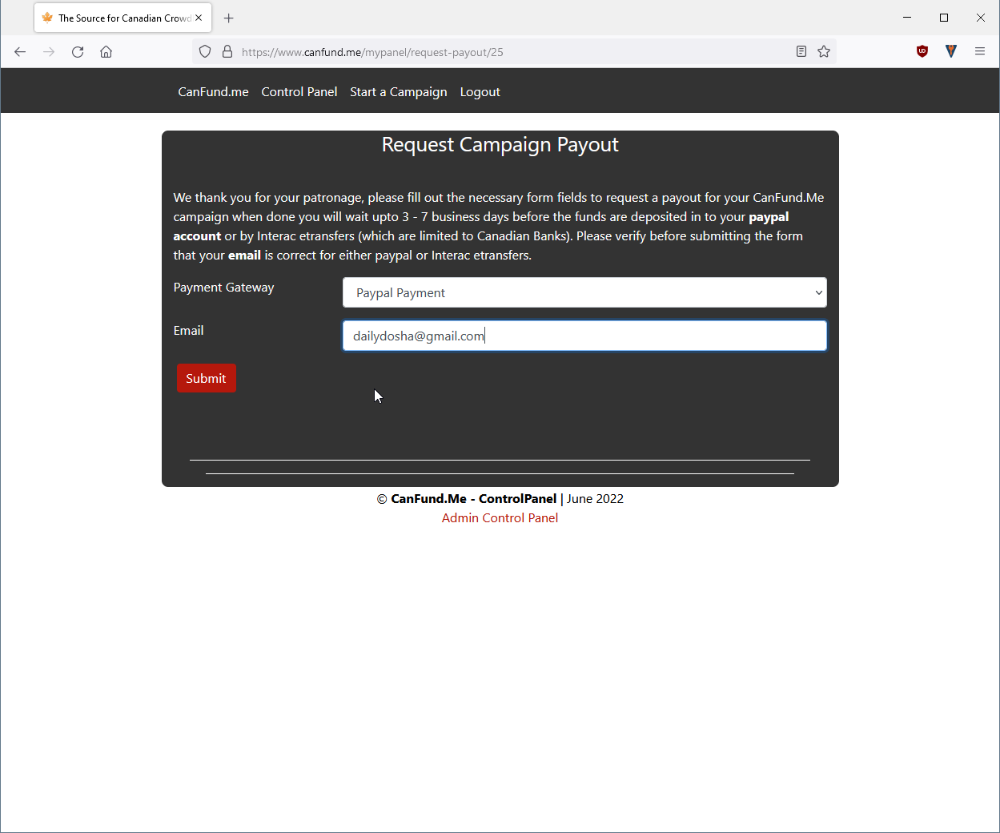Submit the payout request form
Image resolution: width=1000 pixels, height=833 pixels.
pos(207,378)
